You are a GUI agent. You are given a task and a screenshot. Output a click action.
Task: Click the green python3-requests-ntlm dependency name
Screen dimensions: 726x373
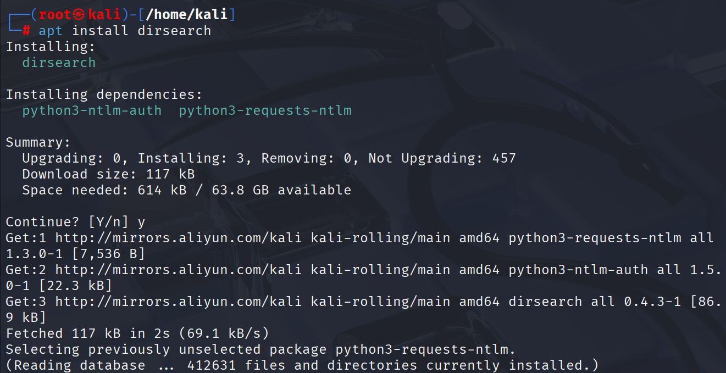coord(265,110)
